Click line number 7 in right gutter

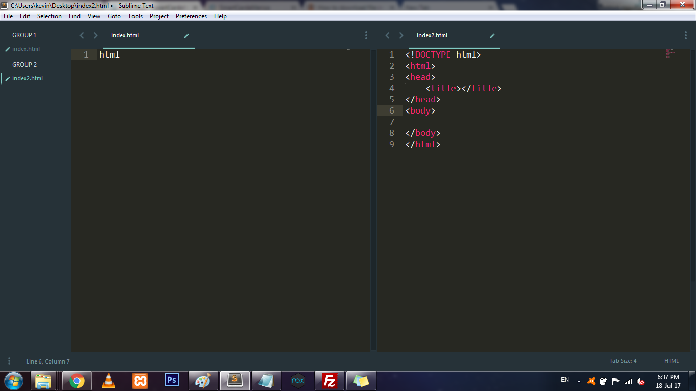391,122
